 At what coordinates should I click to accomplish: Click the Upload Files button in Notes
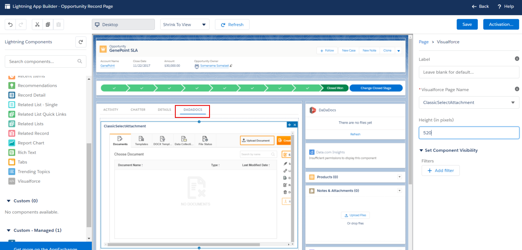pyautogui.click(x=355, y=215)
